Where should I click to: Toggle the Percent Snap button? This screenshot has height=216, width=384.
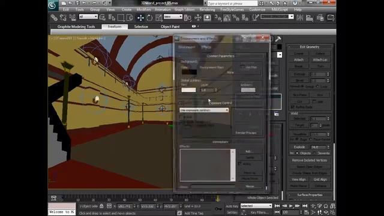point(236,17)
